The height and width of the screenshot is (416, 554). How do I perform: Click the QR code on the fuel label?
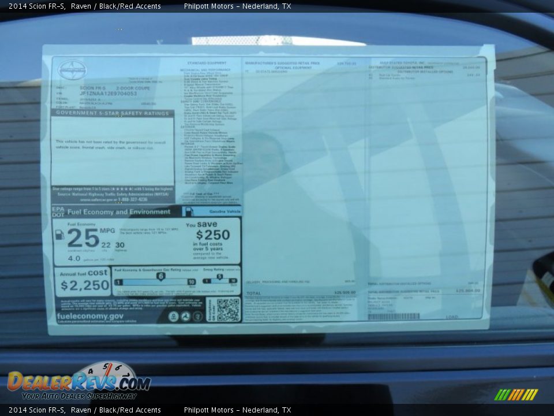click(228, 310)
